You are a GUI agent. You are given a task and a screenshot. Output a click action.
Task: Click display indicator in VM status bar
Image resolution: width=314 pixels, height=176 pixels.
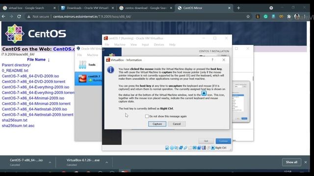(194, 148)
